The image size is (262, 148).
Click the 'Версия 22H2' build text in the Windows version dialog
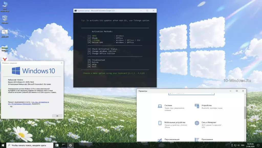tap(21, 82)
